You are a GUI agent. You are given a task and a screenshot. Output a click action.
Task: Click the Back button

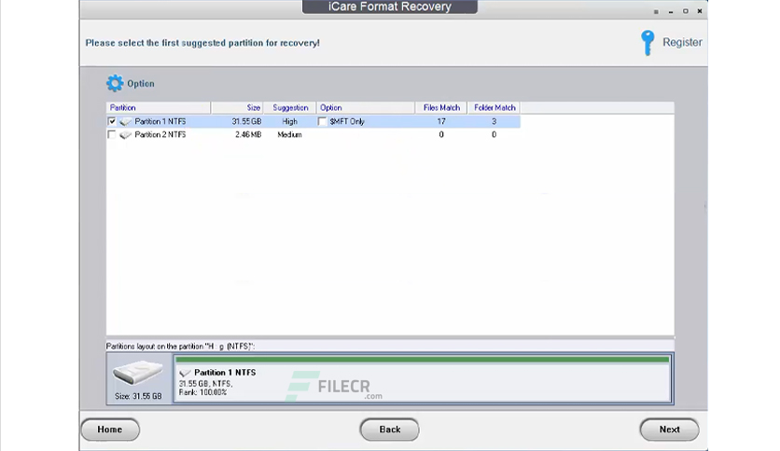(389, 430)
